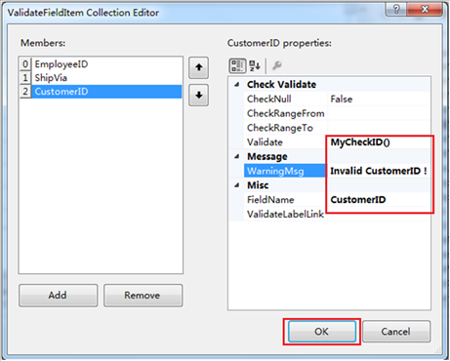Move selected member down
The image size is (450, 361).
198,95
